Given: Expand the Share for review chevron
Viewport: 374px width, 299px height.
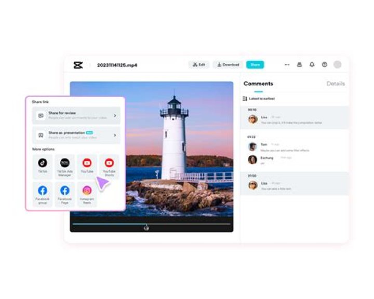Looking at the screenshot, I should coord(115,115).
